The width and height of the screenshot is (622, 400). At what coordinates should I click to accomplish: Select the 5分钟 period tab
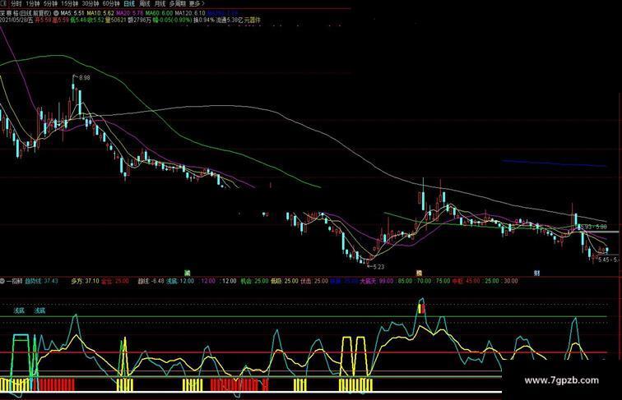coord(50,3)
